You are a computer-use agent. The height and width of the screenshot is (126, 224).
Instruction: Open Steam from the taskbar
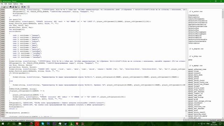[65, 124]
